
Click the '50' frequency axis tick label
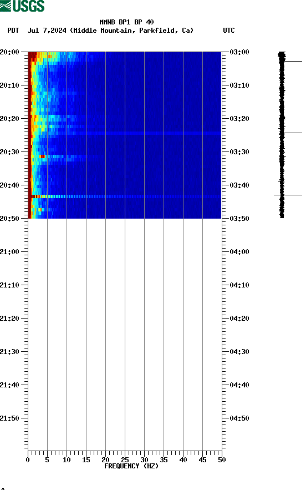tap(222, 460)
